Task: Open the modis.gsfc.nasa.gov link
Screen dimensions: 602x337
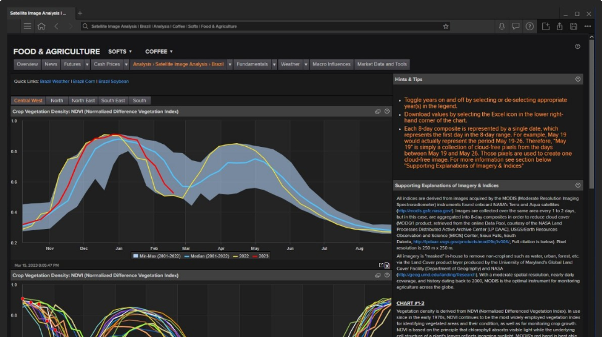Action: pos(423,211)
